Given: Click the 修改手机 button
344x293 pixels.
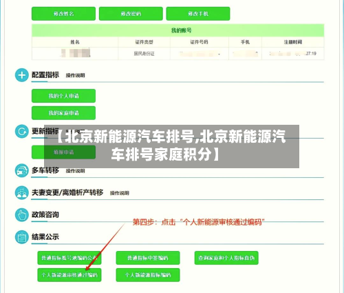Looking at the screenshot, I should (x=198, y=14).
